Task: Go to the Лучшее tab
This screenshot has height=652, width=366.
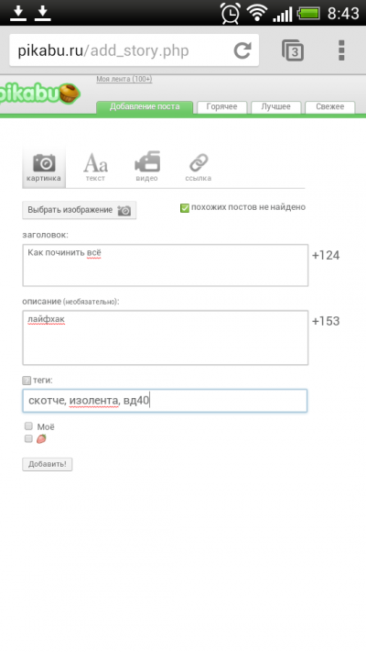Action: [x=276, y=107]
